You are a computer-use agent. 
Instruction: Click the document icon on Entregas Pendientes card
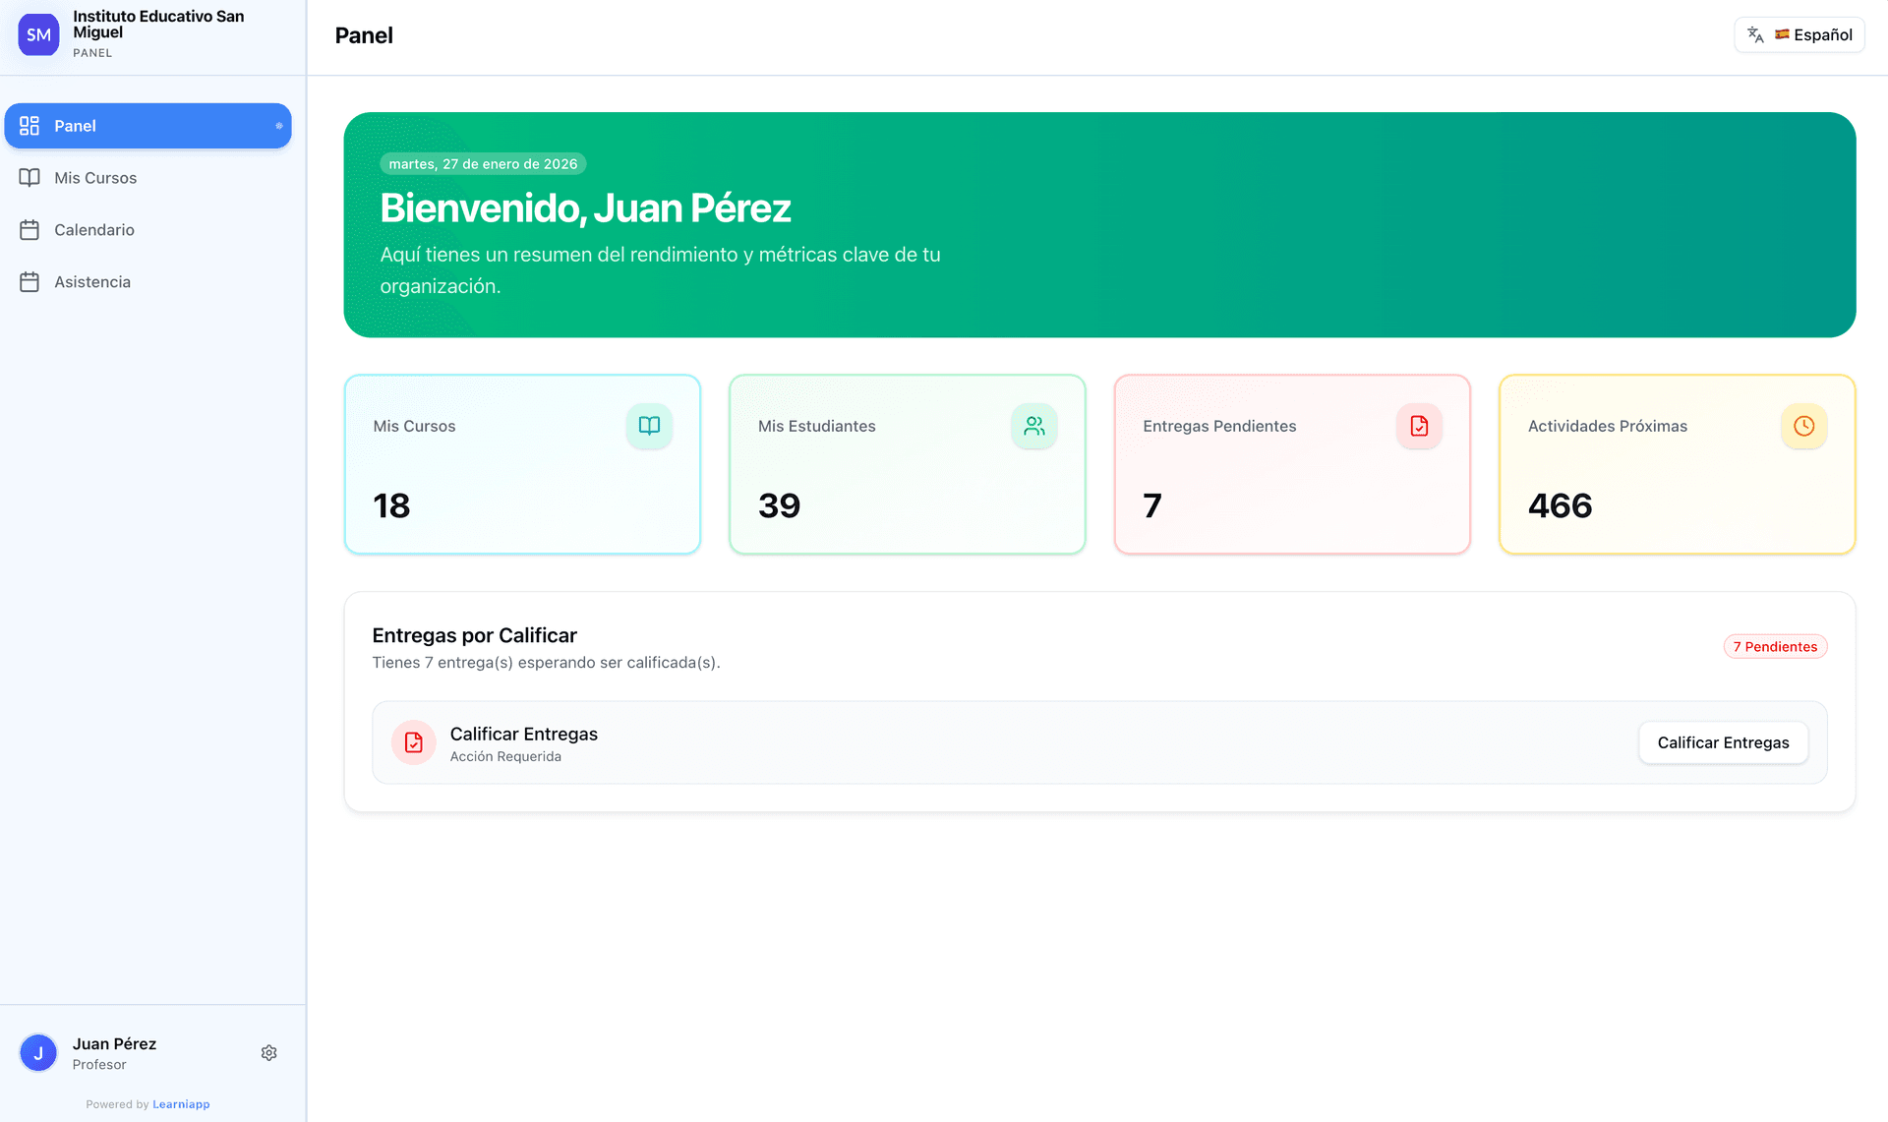1418,426
